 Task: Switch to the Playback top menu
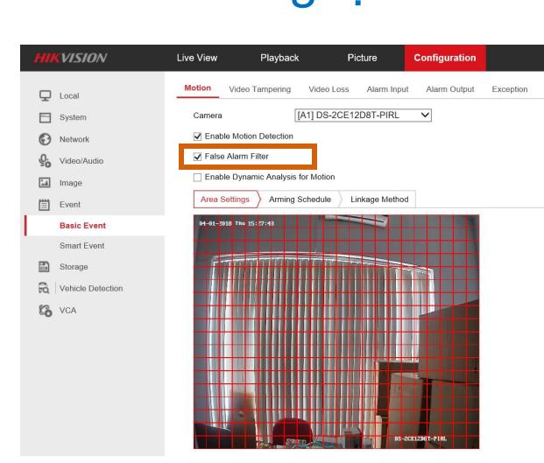click(x=279, y=59)
